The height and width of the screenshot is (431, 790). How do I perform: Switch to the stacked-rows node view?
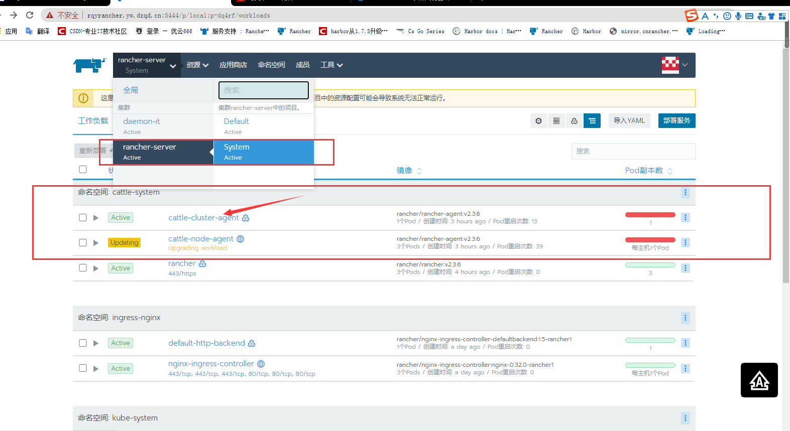tap(556, 121)
